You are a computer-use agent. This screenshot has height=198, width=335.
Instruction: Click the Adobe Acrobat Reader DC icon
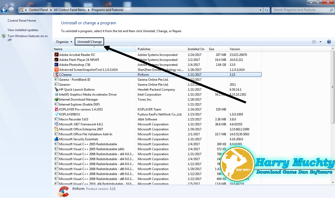click(x=56, y=55)
